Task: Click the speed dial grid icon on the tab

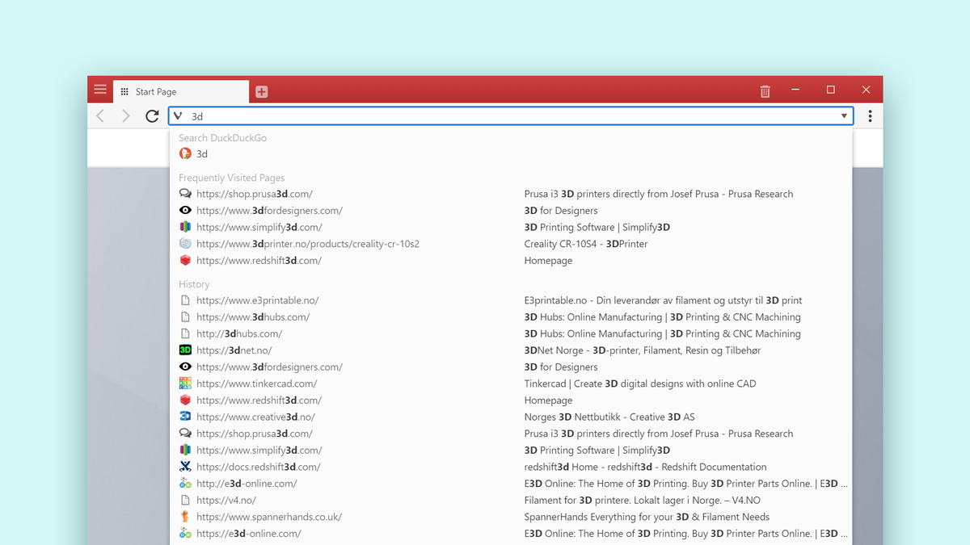Action: point(124,91)
